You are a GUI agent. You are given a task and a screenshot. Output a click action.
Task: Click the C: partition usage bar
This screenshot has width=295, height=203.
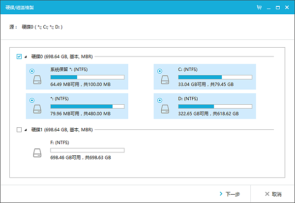(215, 77)
